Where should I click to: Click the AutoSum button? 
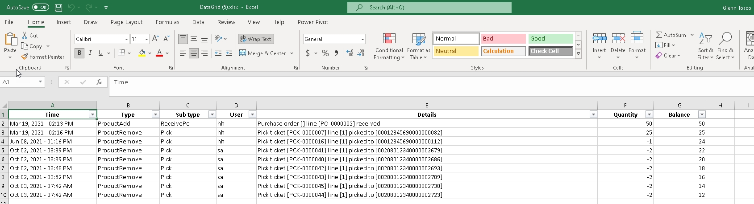(x=671, y=35)
